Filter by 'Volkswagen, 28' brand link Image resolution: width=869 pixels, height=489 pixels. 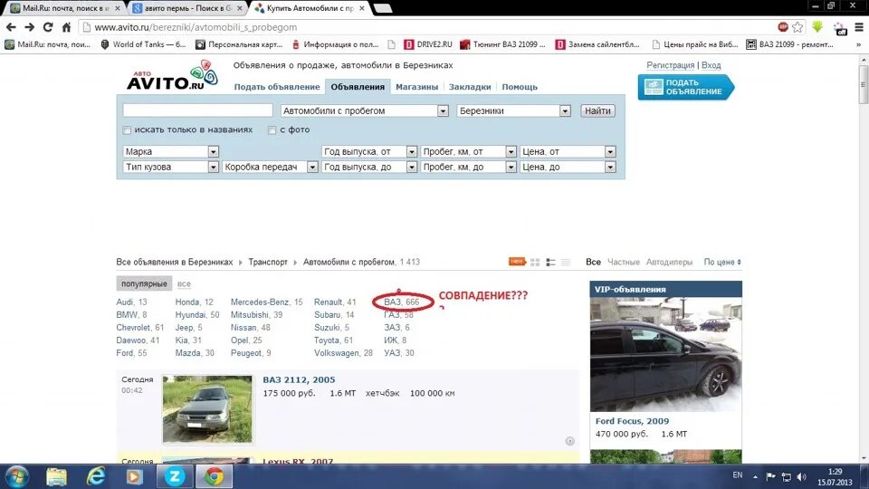[x=343, y=353]
